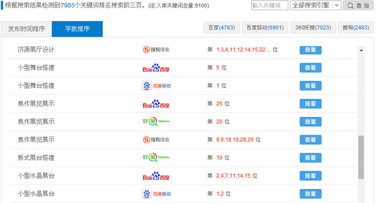Click rankings 1,3,4,11,12,14,15,22
376x203 pixels.
tap(243, 50)
